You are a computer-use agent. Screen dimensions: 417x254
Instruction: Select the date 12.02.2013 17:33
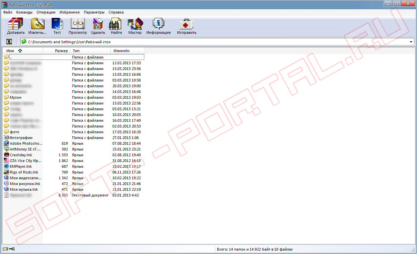pos(126,63)
